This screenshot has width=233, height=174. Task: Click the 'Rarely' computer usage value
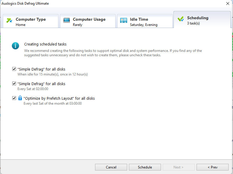78,25
